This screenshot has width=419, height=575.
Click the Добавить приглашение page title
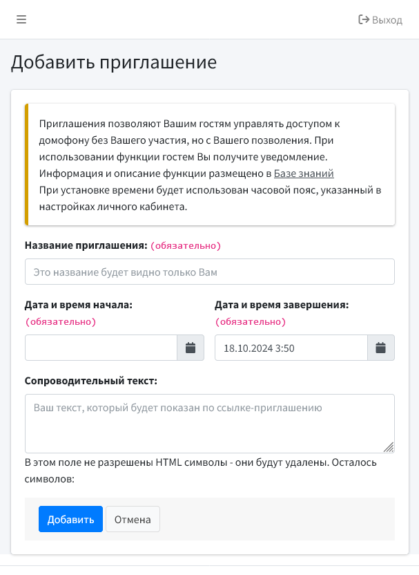(x=113, y=62)
